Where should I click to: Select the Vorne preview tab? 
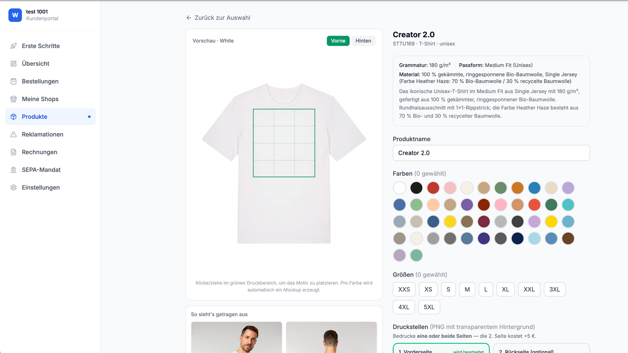tap(338, 41)
